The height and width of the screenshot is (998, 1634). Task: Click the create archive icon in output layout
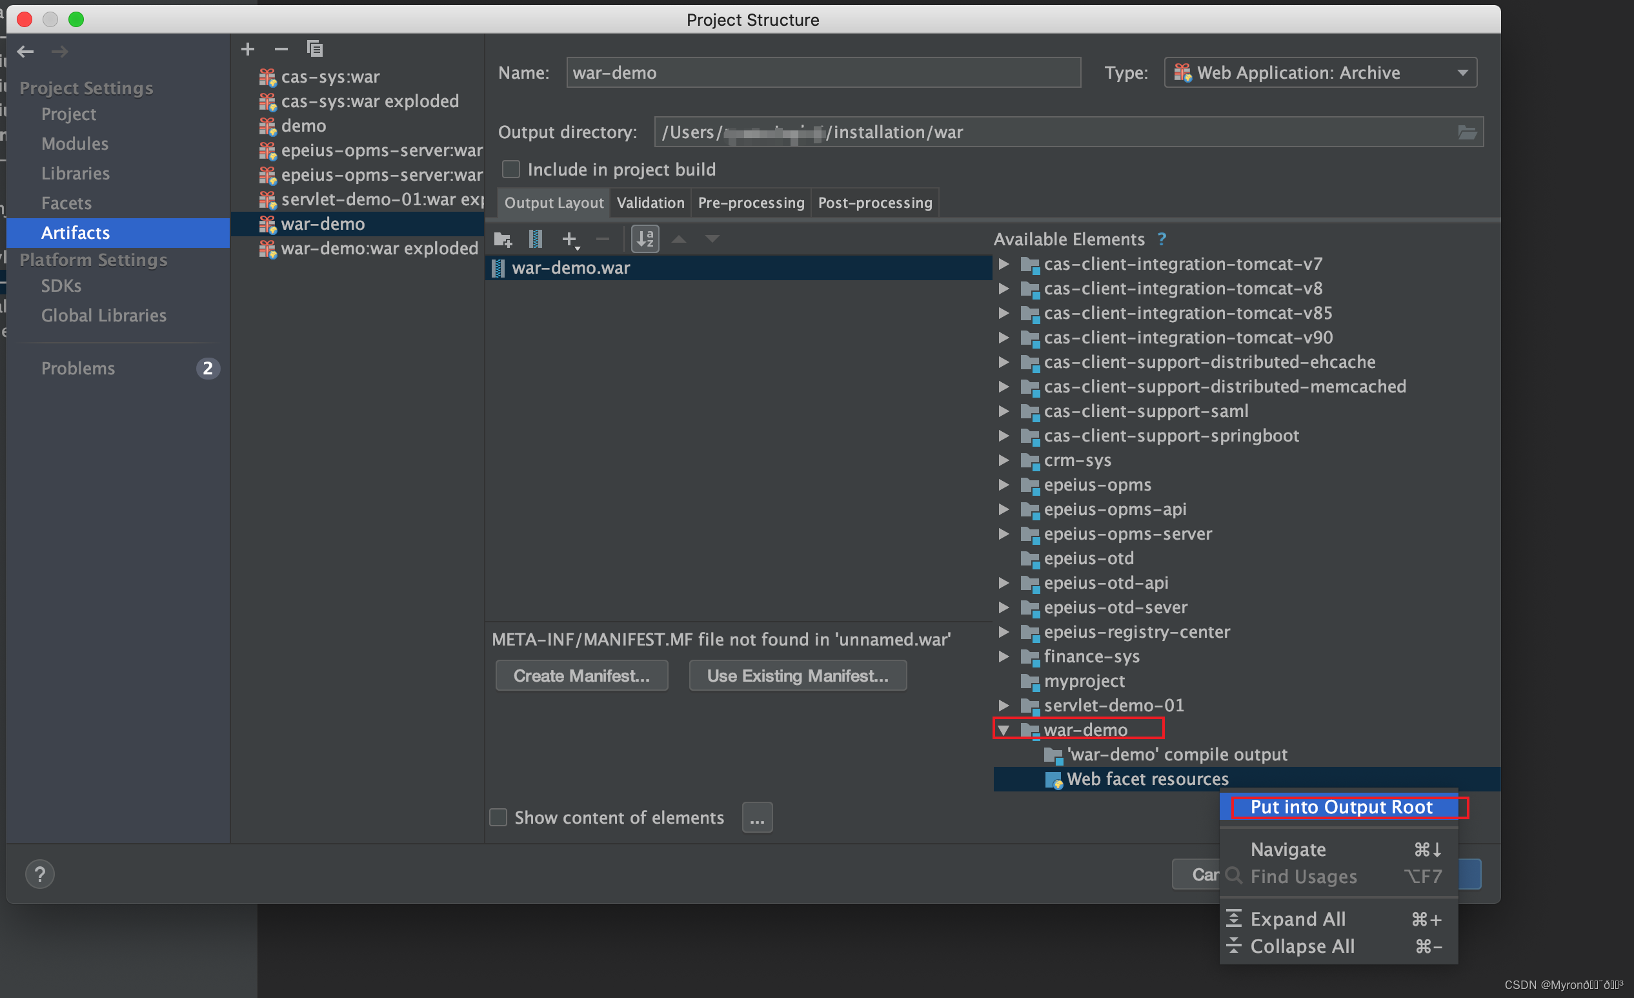[535, 239]
